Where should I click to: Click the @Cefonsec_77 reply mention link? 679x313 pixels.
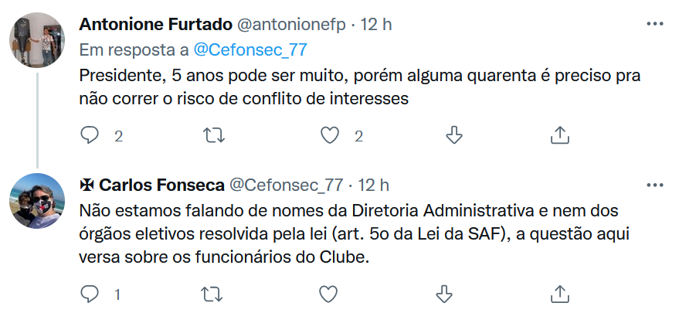pos(250,50)
